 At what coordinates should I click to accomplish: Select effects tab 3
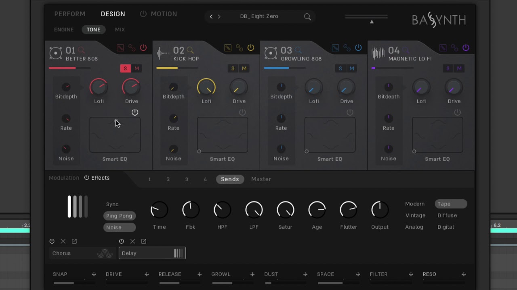coord(187,179)
